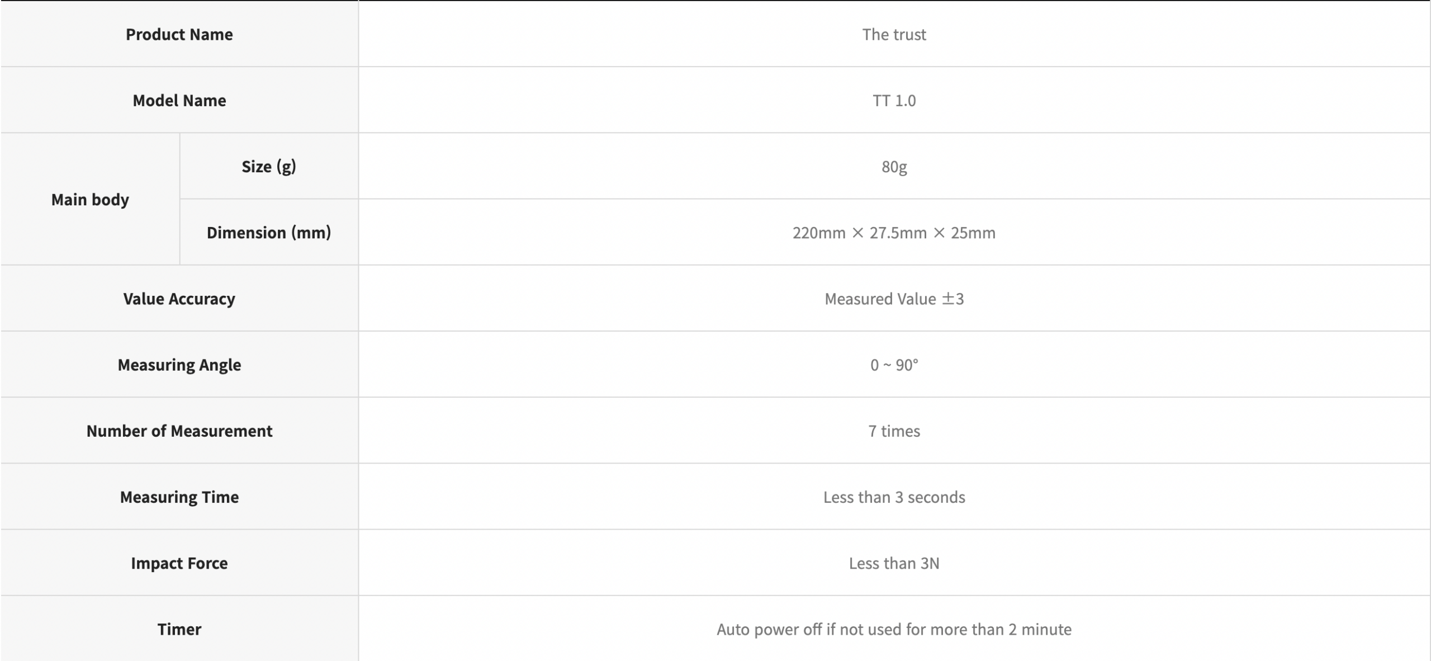Select the "The trust" product value
1431x661 pixels.
coord(894,34)
